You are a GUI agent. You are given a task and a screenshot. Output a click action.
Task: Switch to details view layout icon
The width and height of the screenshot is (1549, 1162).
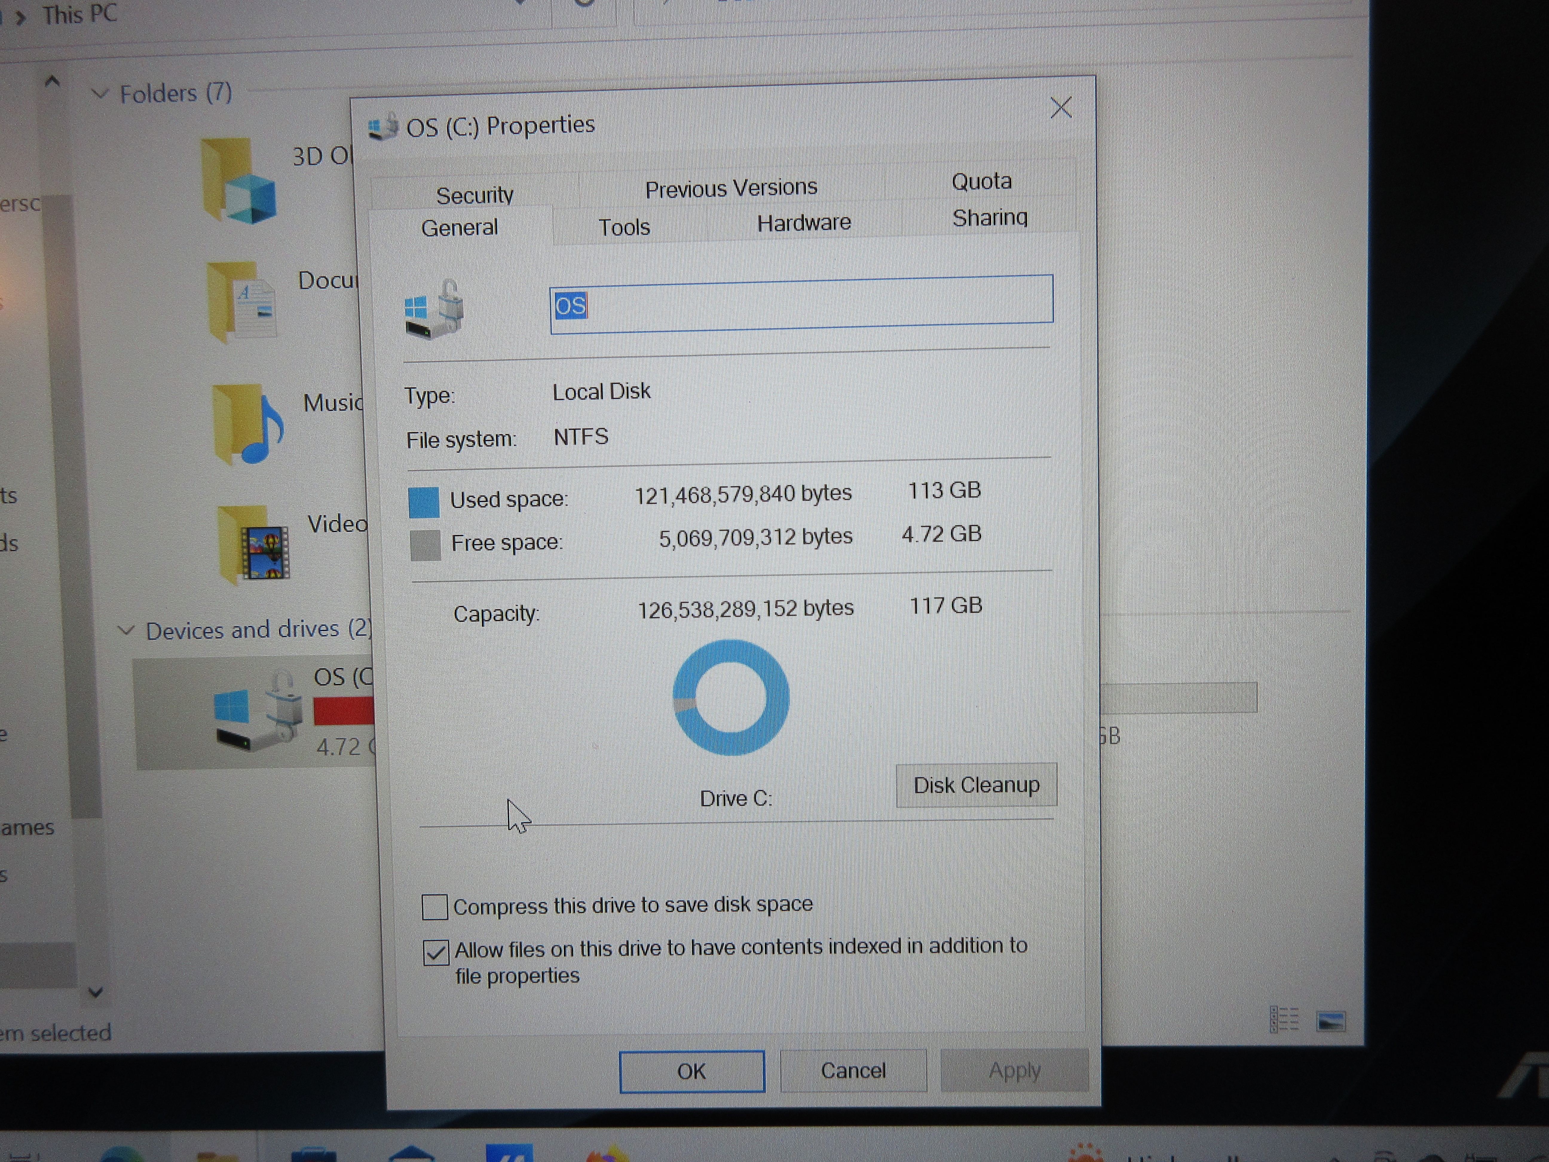coord(1284,1020)
